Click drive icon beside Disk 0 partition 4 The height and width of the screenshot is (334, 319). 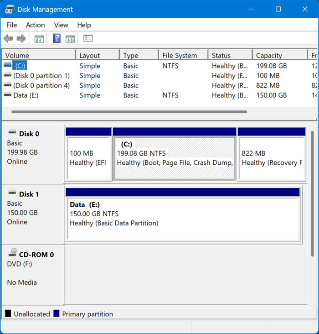pyautogui.click(x=8, y=85)
